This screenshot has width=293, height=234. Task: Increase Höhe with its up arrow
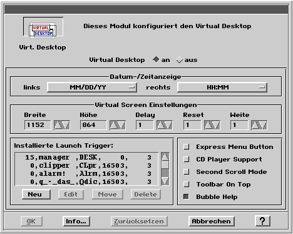(114, 125)
